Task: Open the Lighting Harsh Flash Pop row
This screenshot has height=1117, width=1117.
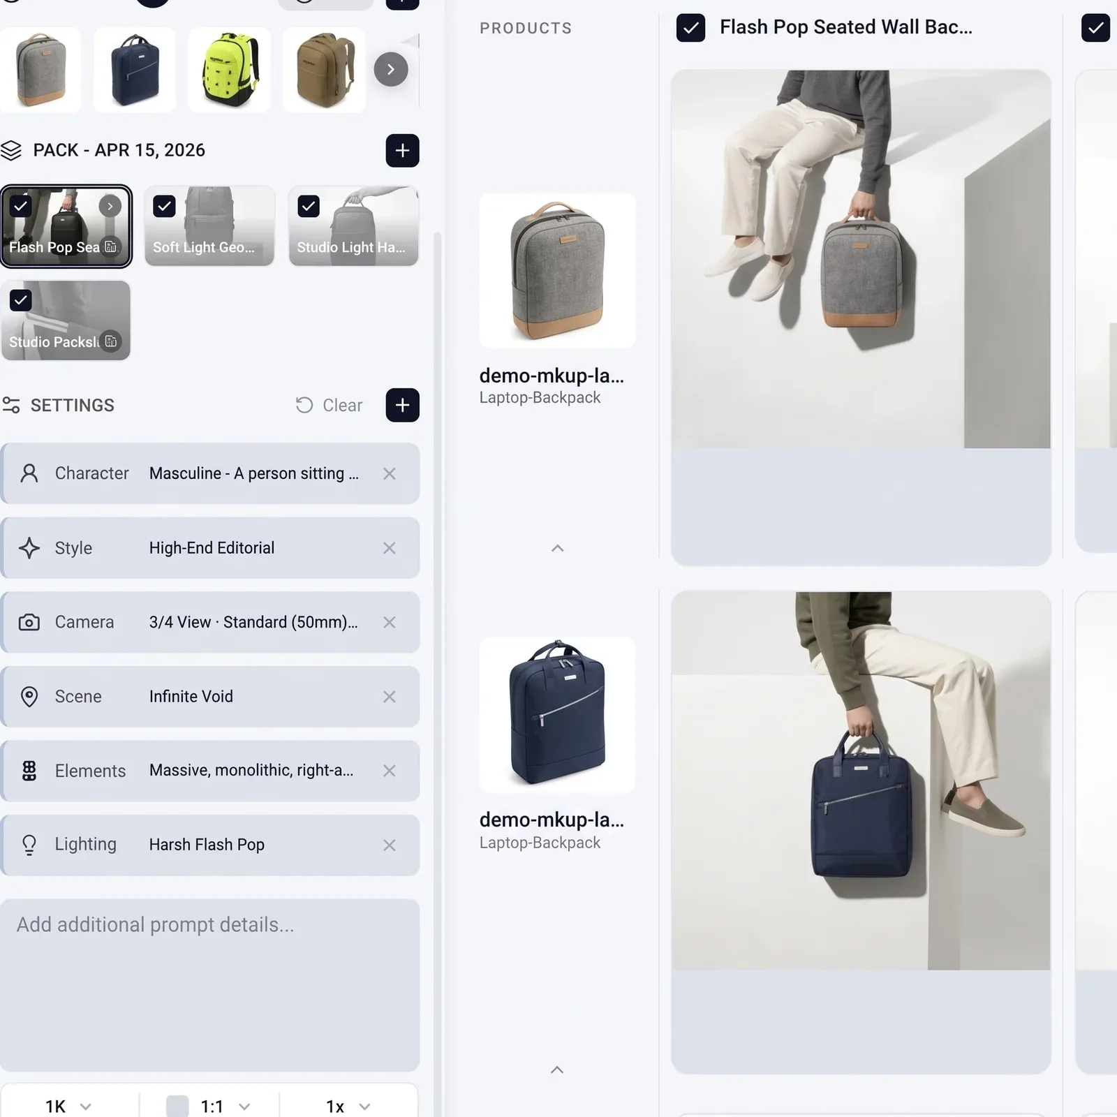Action: (x=210, y=845)
